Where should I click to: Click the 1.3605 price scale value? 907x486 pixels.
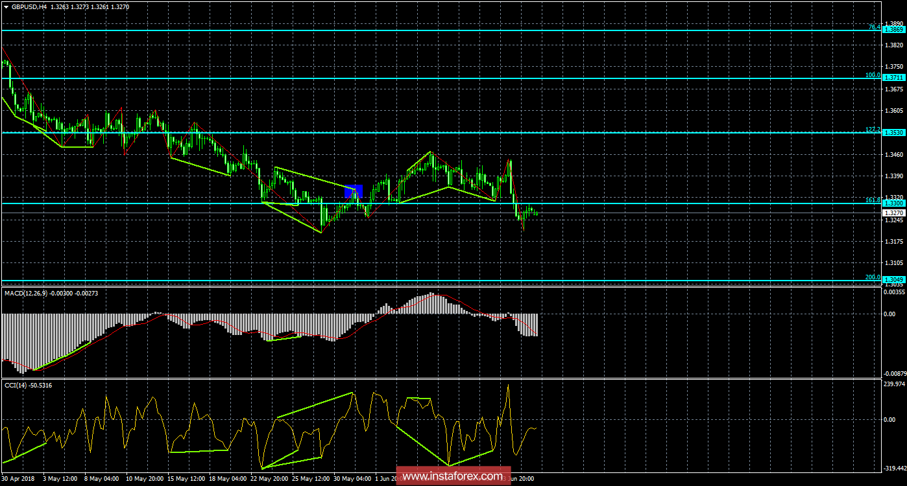coord(894,111)
